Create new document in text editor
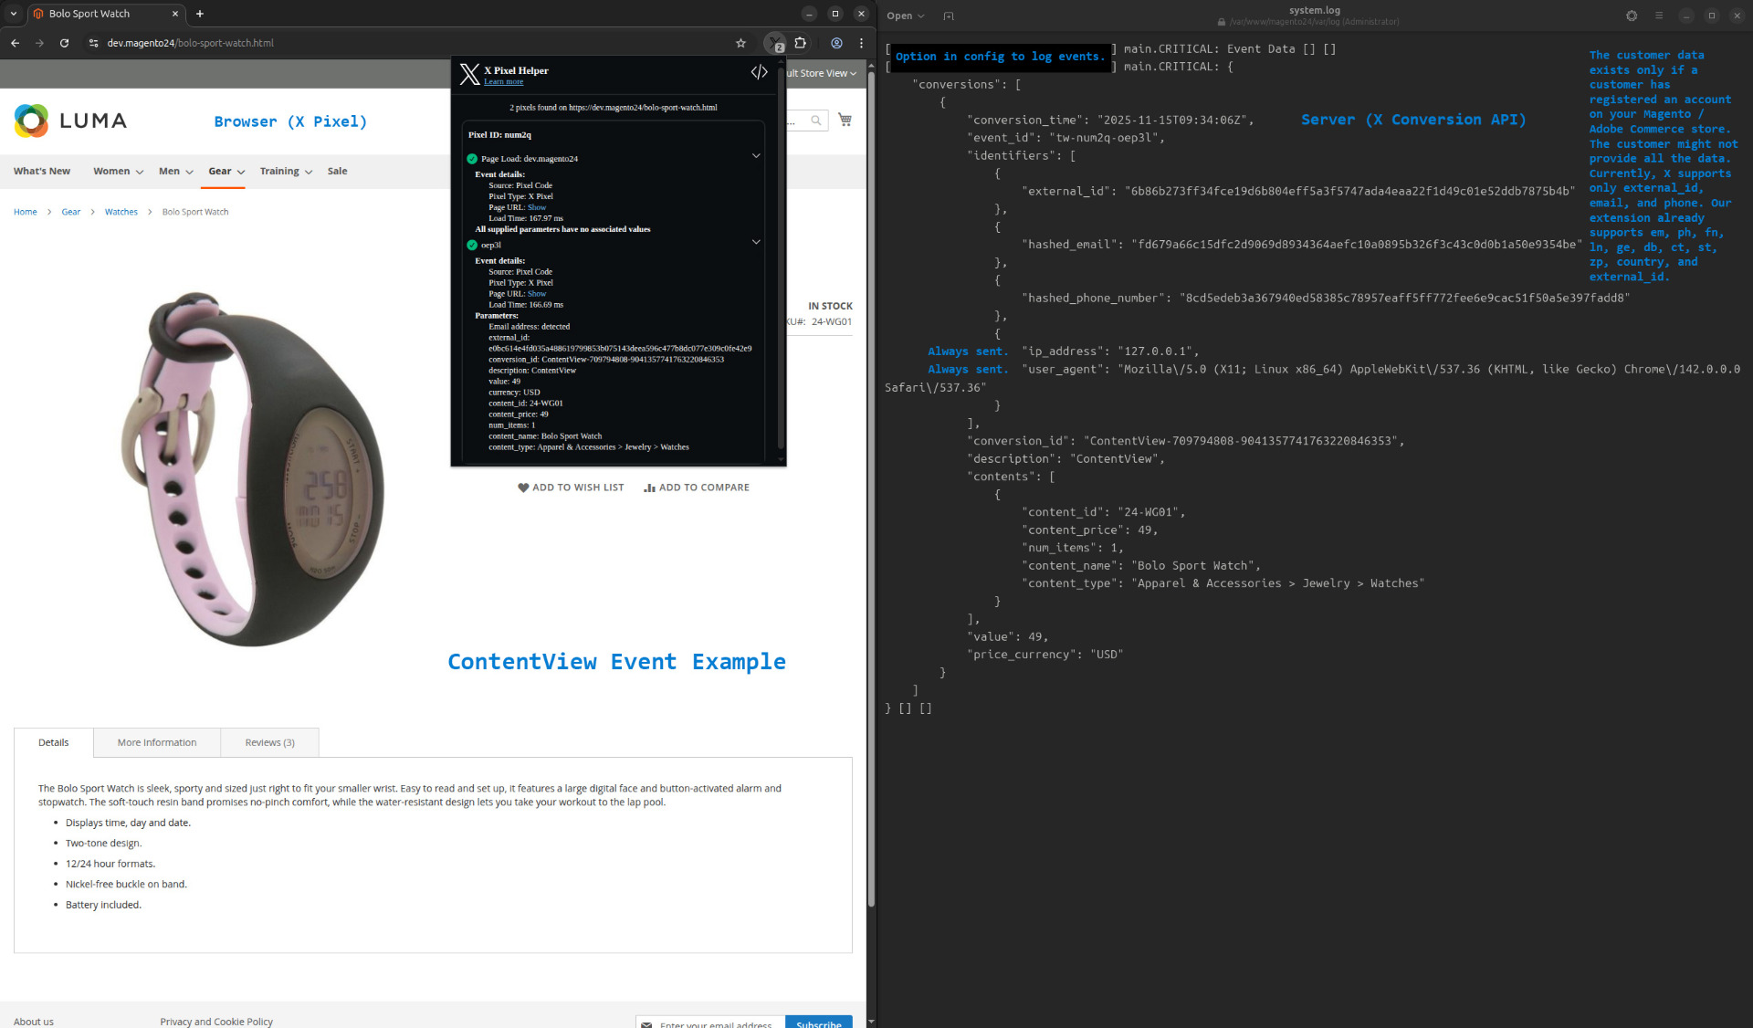 pos(949,16)
